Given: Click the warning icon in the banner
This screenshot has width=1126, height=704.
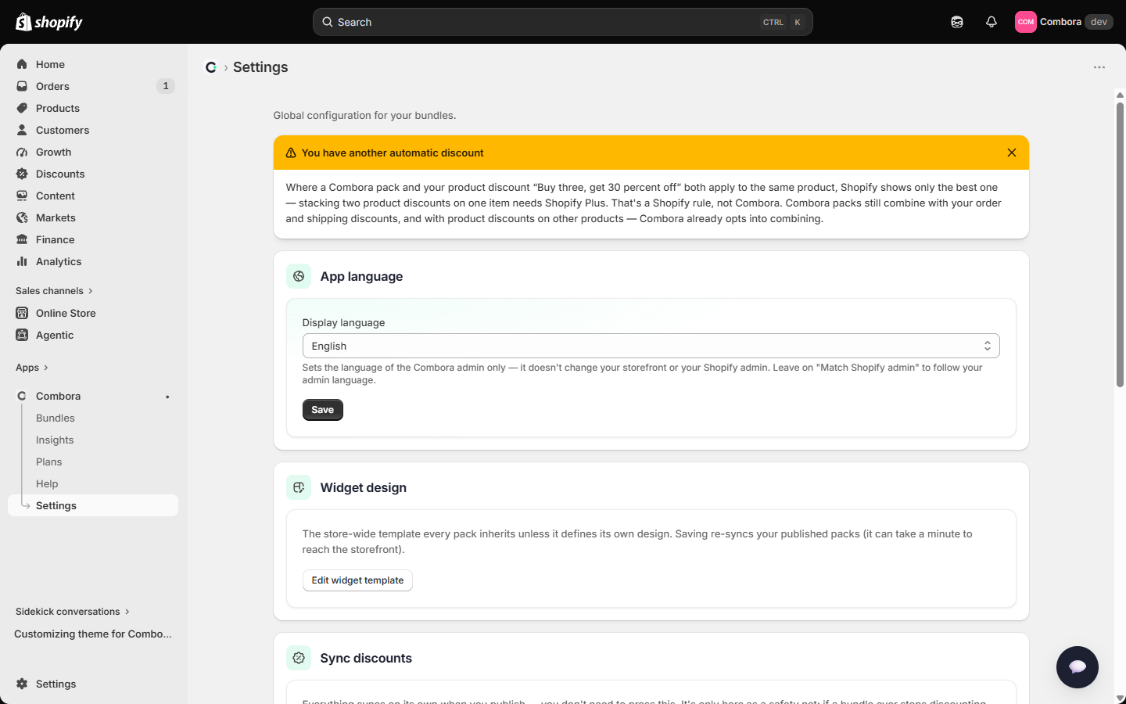Looking at the screenshot, I should click(291, 153).
